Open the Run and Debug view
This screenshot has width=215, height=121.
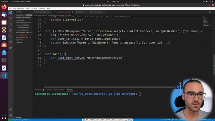11,30
